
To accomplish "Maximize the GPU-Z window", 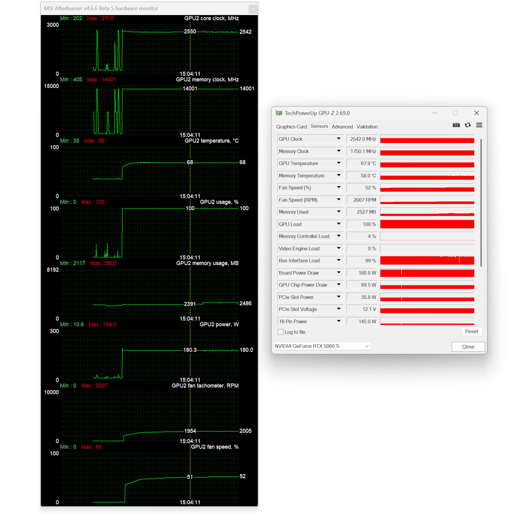I will click(455, 113).
